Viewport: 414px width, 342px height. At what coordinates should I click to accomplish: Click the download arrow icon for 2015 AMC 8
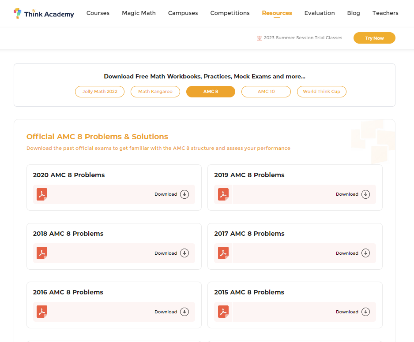pos(366,312)
